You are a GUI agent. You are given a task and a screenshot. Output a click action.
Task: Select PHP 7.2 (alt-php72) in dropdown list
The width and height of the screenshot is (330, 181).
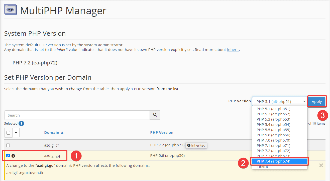click(x=273, y=151)
